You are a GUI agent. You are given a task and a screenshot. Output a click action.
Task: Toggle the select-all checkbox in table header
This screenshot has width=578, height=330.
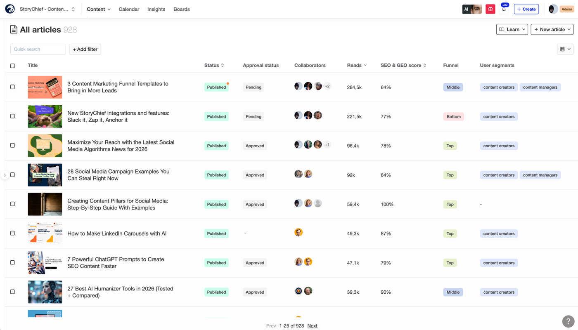(x=12, y=66)
